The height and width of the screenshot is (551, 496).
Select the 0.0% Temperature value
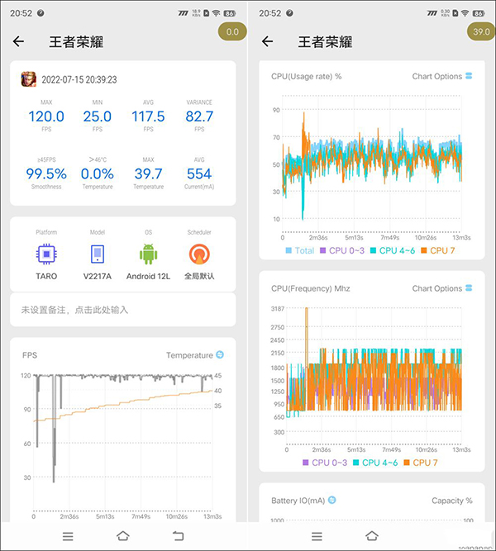pyautogui.click(x=98, y=173)
